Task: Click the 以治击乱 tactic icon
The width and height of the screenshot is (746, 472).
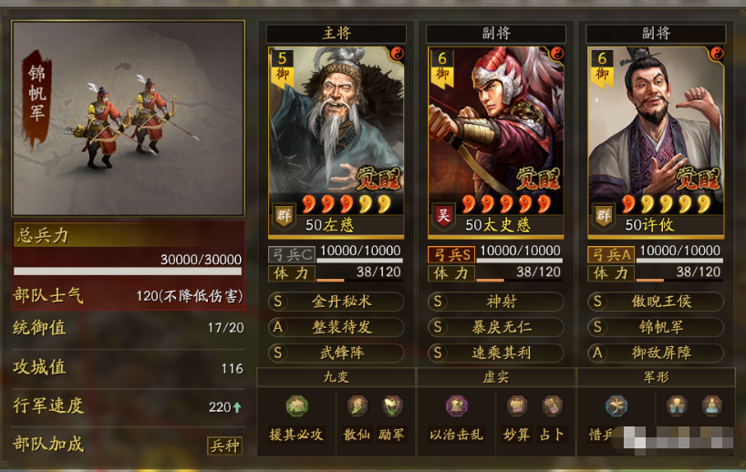Action: pyautogui.click(x=456, y=406)
